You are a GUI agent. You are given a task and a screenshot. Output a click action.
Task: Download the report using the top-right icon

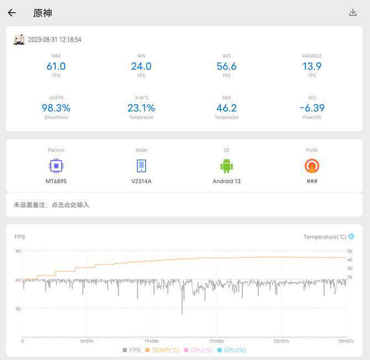tap(353, 13)
